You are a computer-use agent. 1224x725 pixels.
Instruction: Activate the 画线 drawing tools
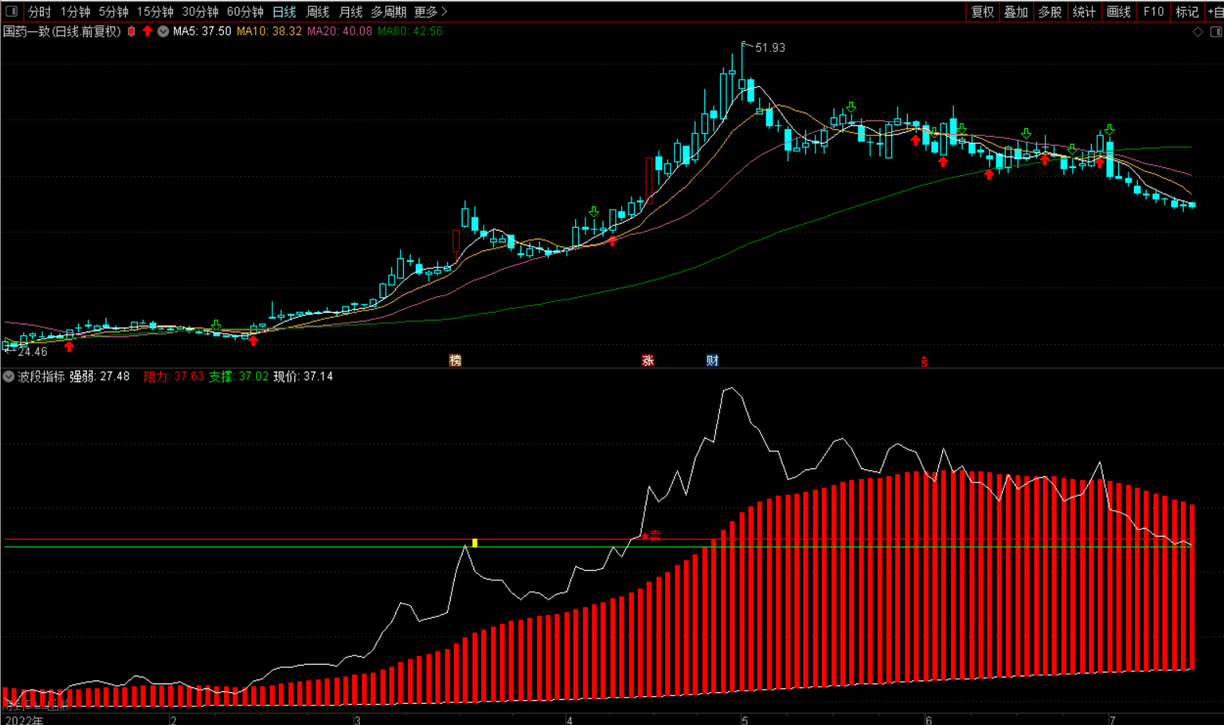click(1118, 12)
